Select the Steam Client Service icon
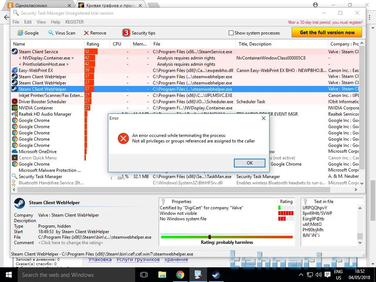 (15, 51)
